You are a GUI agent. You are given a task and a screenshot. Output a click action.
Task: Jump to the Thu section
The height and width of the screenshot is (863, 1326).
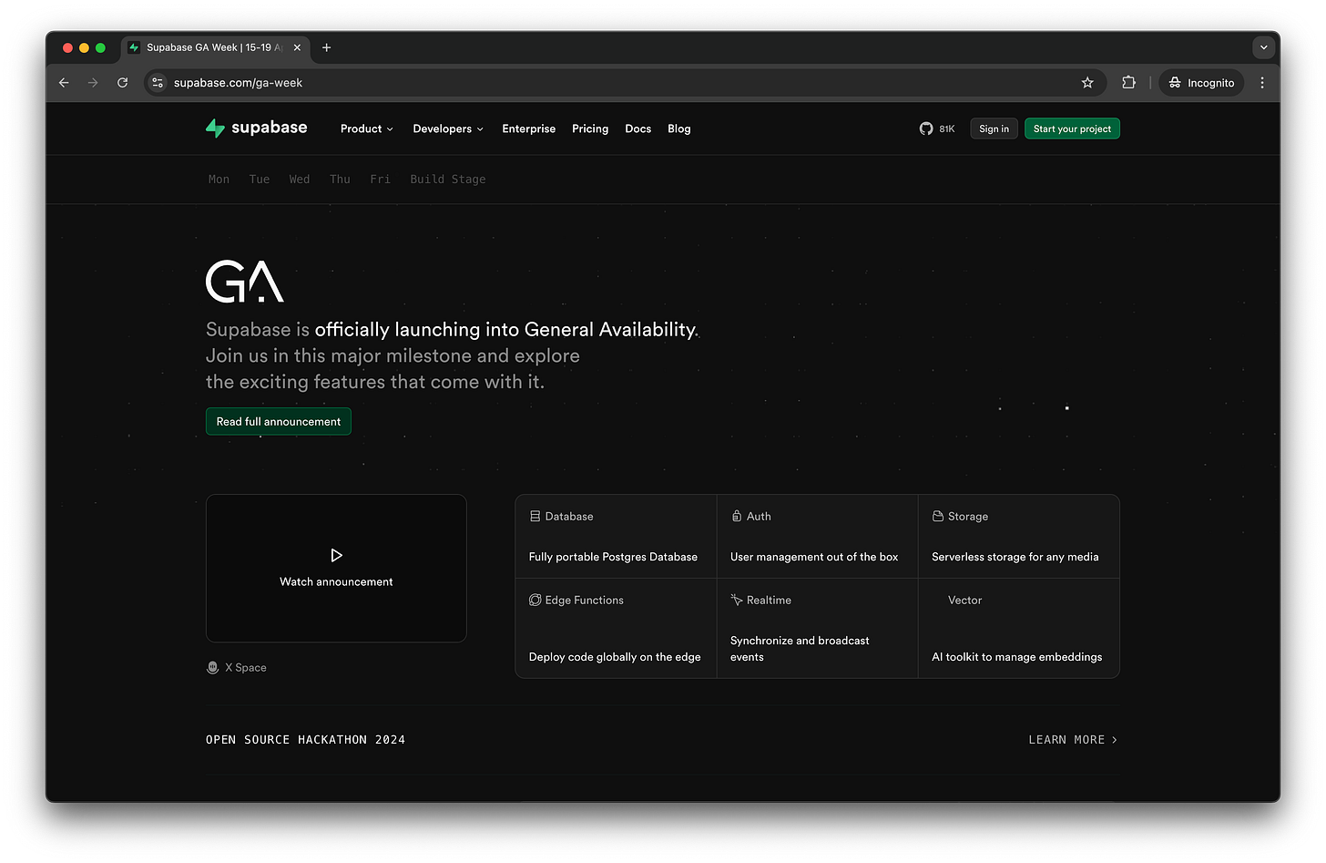coord(340,180)
